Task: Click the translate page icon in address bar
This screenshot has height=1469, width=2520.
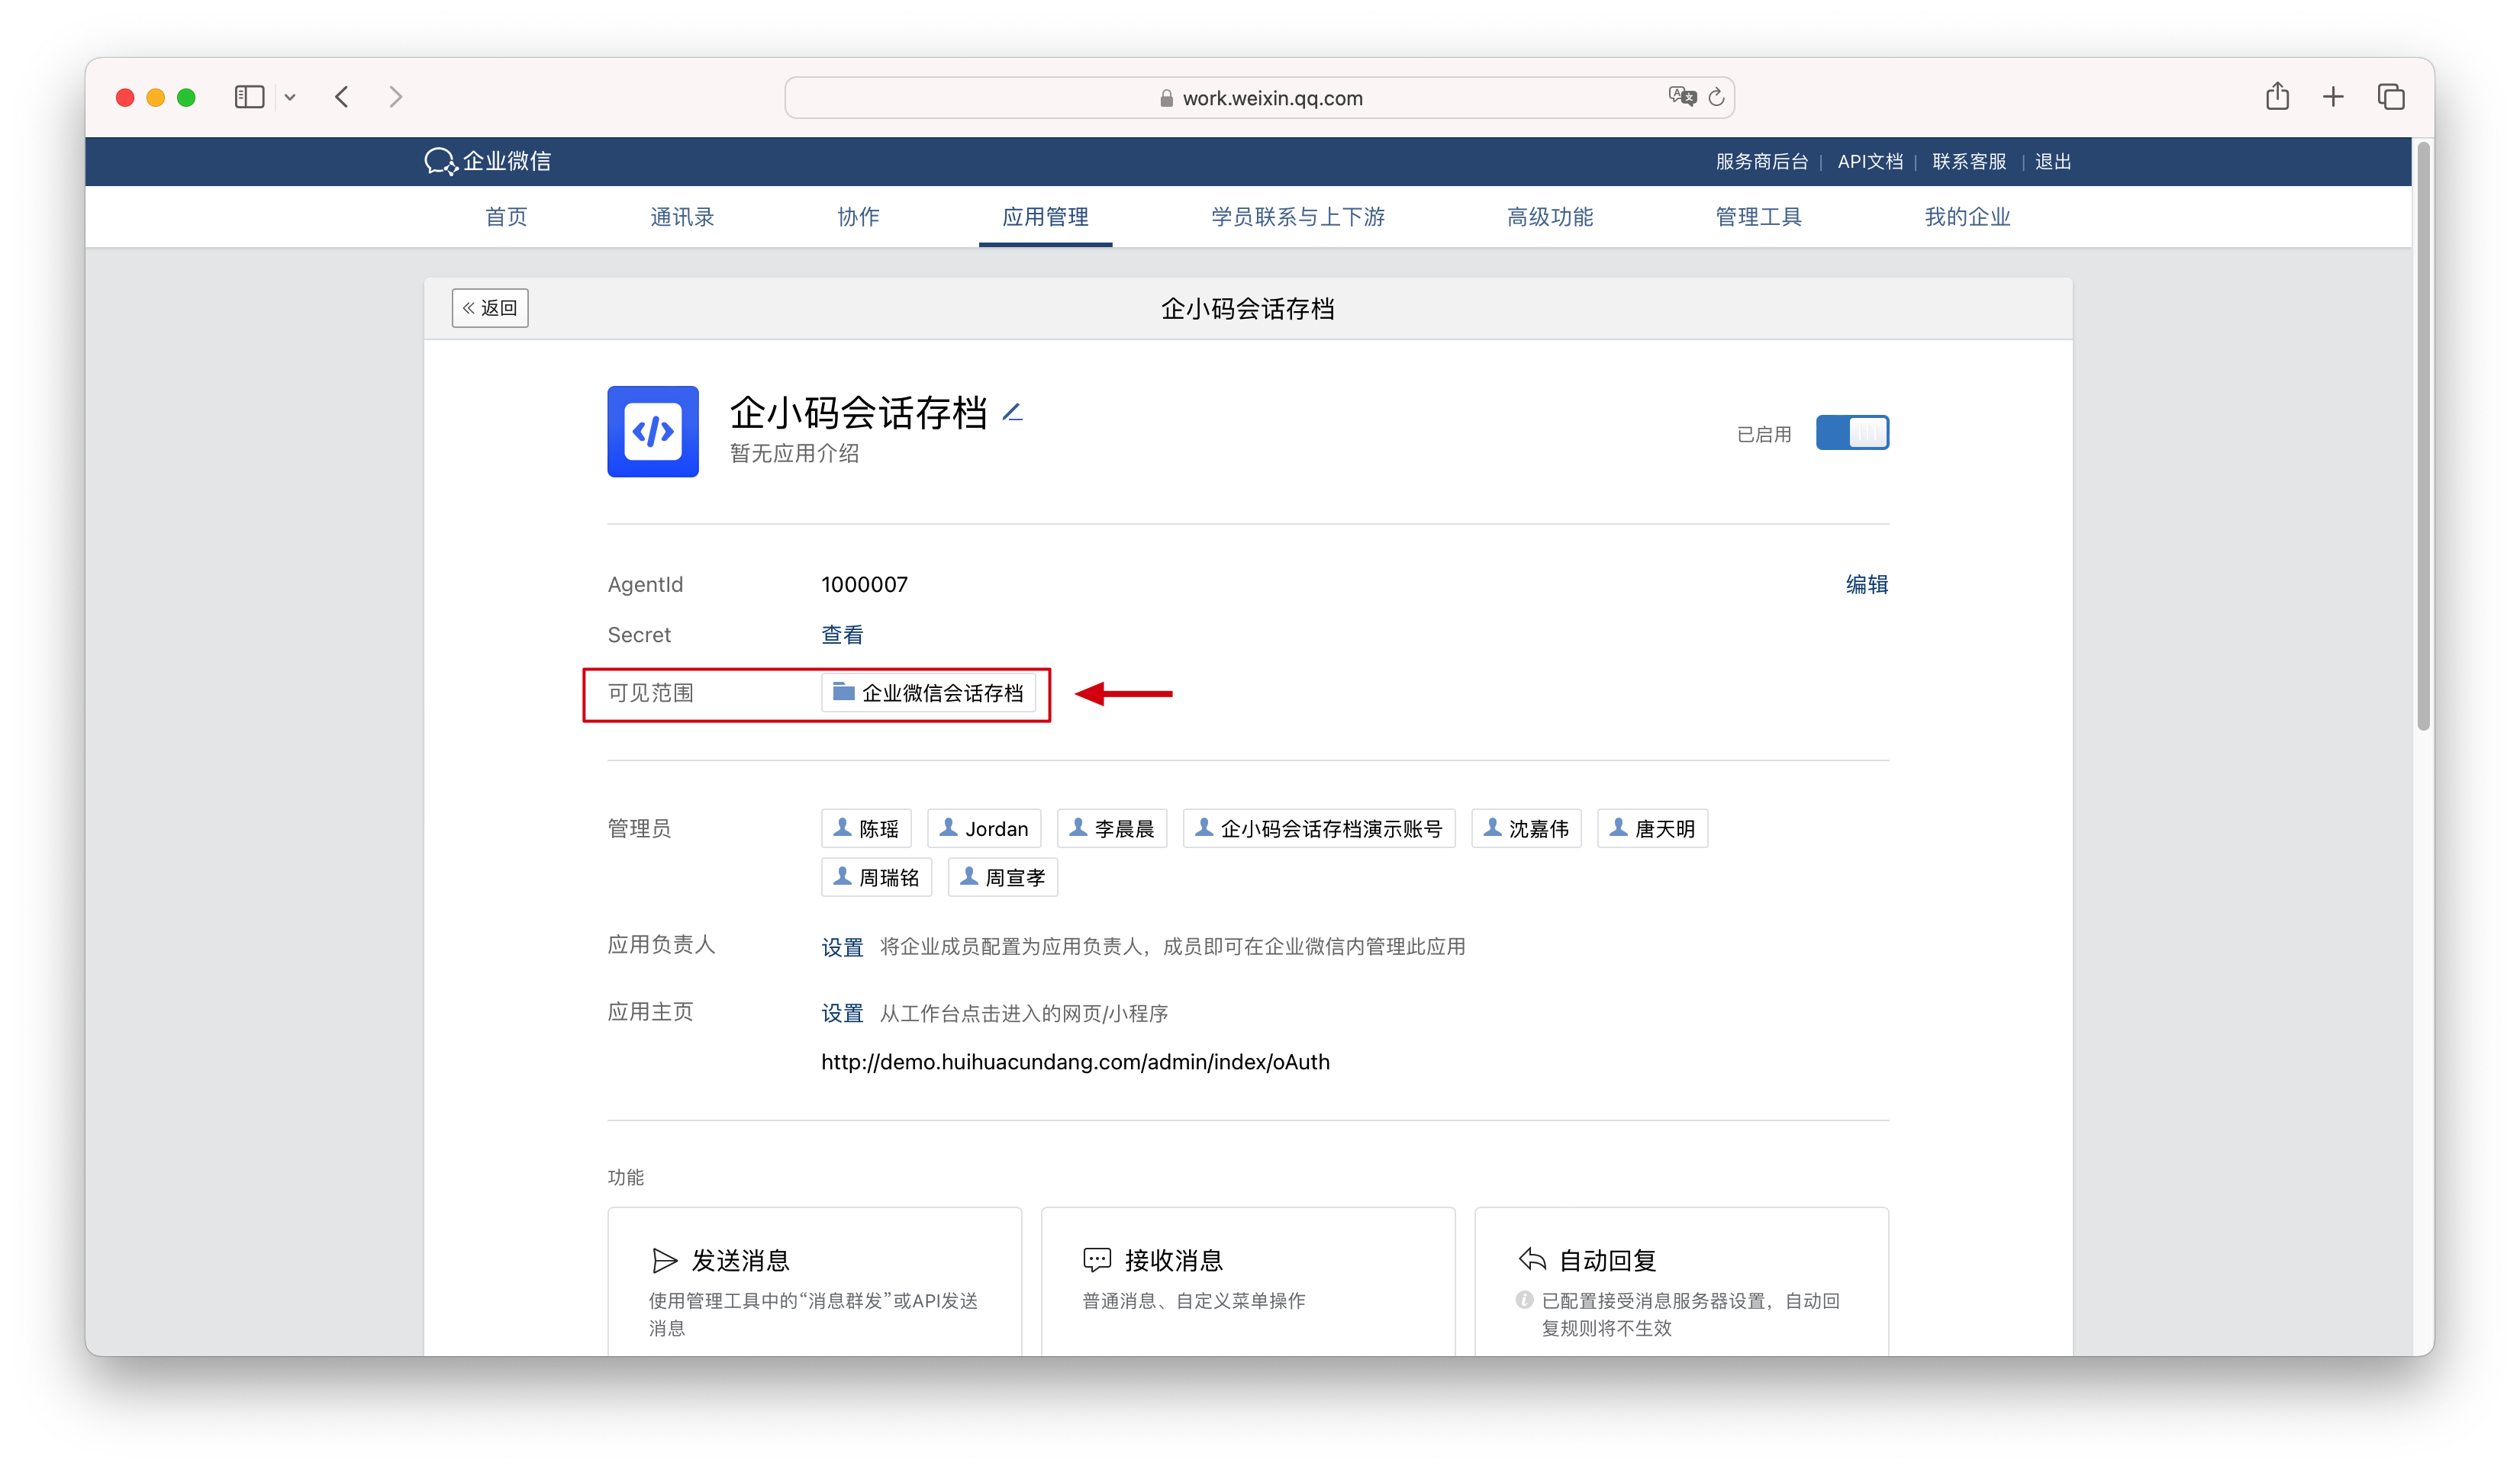Action: click(x=1682, y=97)
